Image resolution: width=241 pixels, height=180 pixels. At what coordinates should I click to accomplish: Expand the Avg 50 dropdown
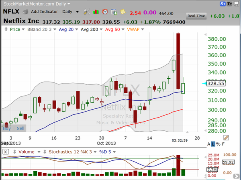coord(123,29)
